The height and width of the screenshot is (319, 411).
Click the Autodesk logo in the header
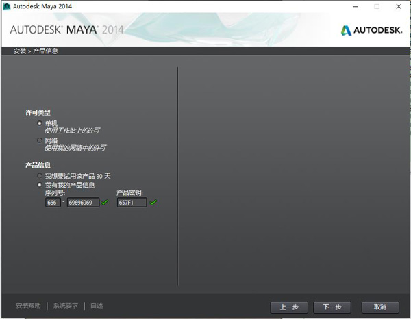coord(372,30)
